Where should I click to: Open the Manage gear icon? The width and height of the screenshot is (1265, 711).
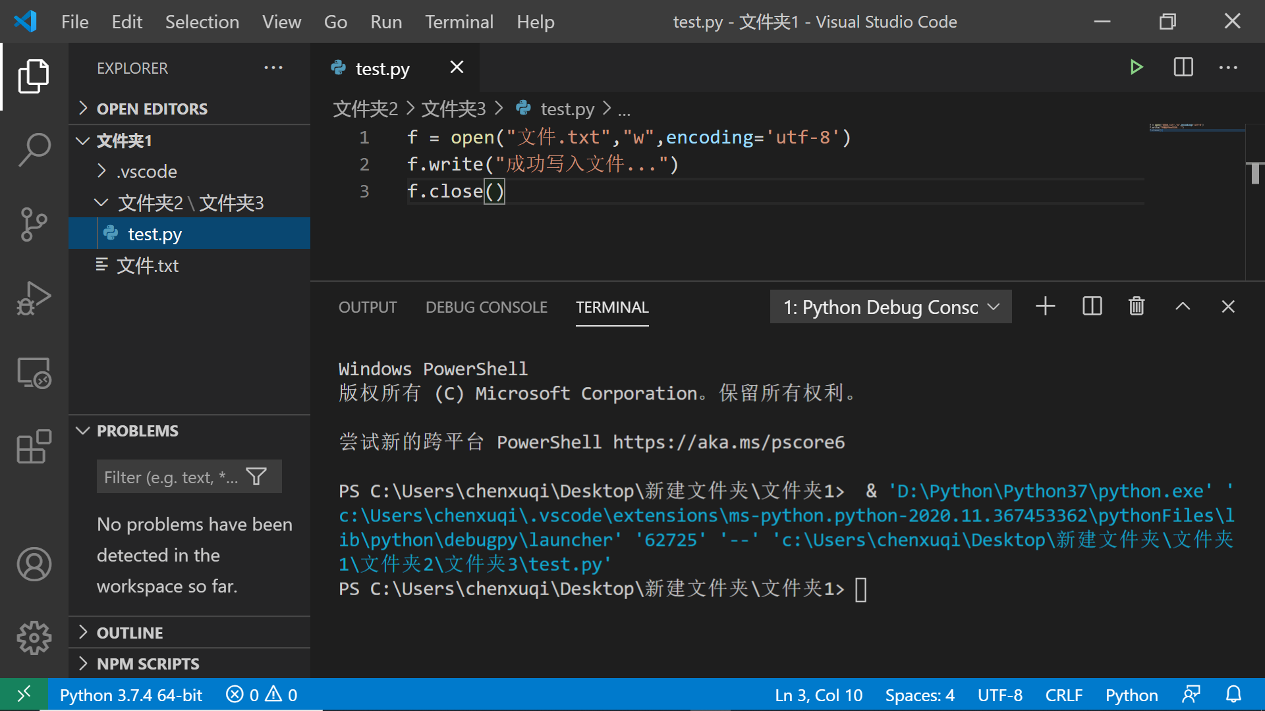point(34,637)
